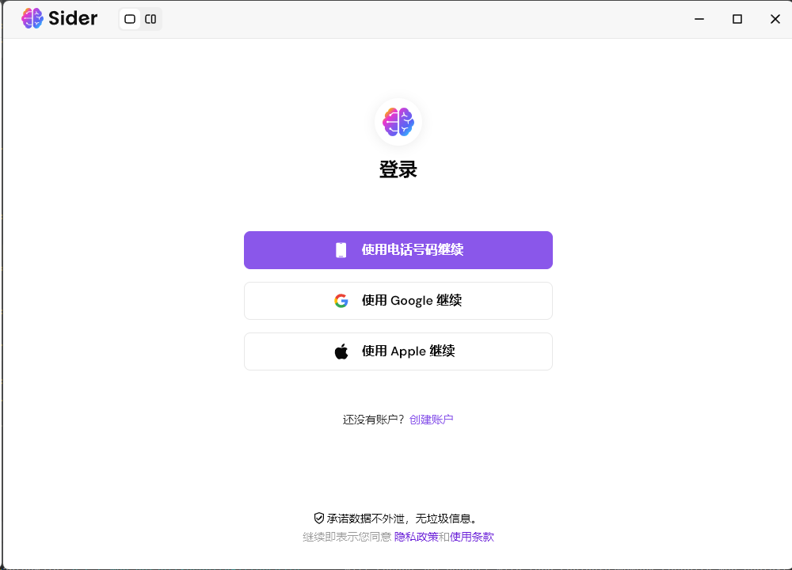Click the 继续即表示您同意 text

pos(347,537)
